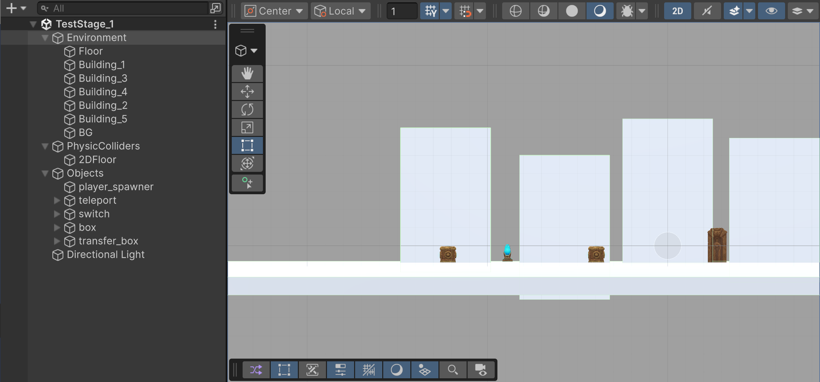Screen dimensions: 820x382
Task: Toggle grid snapping button
Action: point(430,11)
